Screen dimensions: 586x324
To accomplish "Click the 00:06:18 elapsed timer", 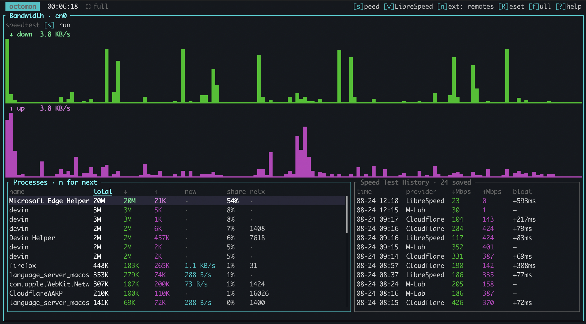I will [63, 6].
